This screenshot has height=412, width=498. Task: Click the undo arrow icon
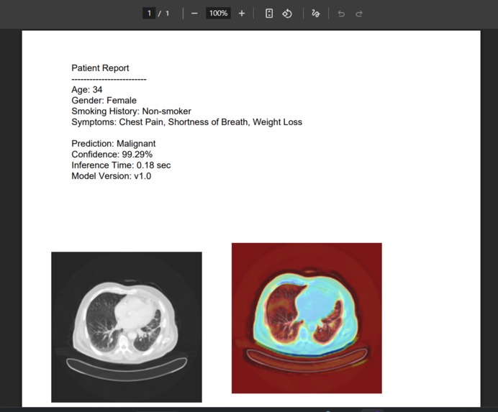tap(341, 14)
